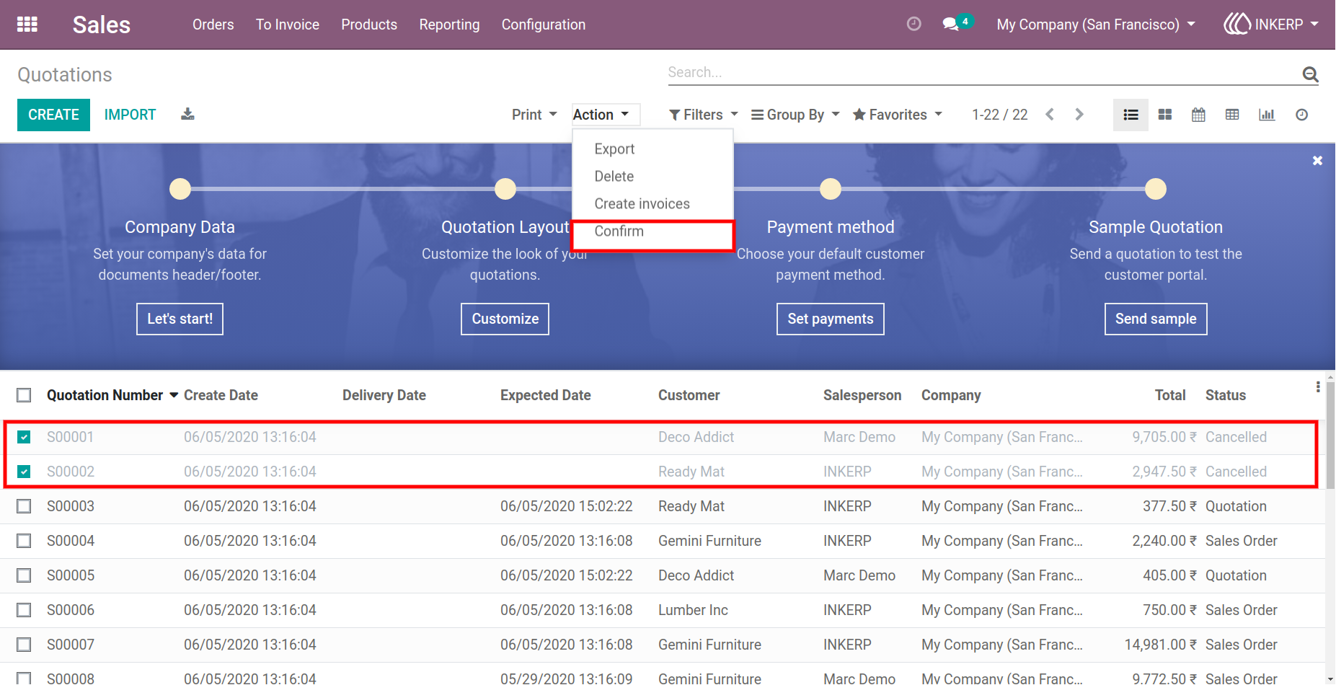Select Confirm in the Action menu
Image resolution: width=1336 pixels, height=685 pixels.
point(652,231)
